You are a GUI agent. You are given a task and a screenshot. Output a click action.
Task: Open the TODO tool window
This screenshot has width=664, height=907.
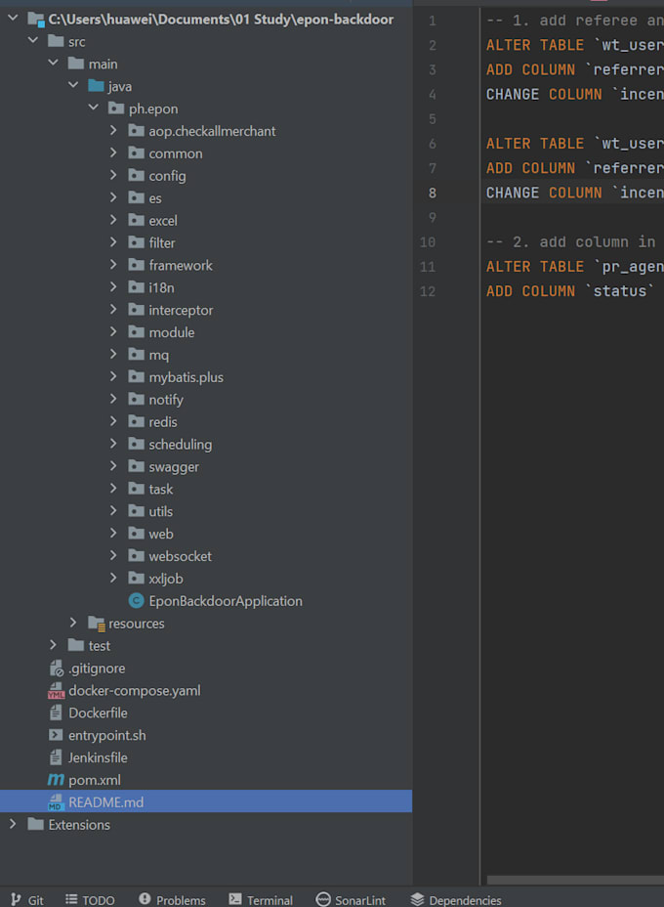click(x=90, y=899)
